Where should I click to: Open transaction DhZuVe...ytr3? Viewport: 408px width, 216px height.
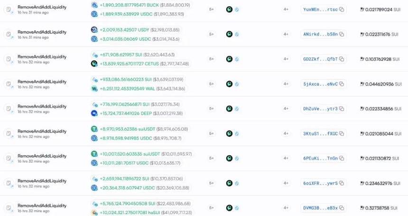click(x=320, y=109)
